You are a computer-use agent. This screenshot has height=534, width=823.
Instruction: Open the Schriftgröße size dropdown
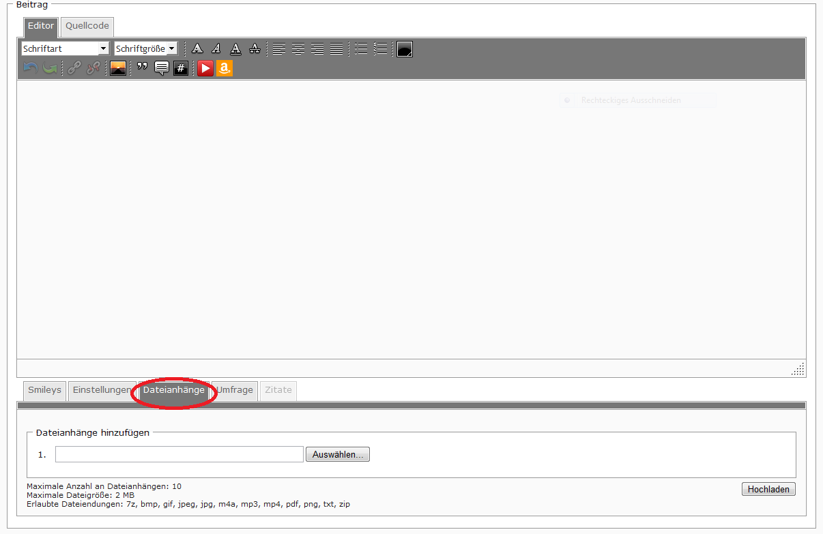click(x=145, y=48)
